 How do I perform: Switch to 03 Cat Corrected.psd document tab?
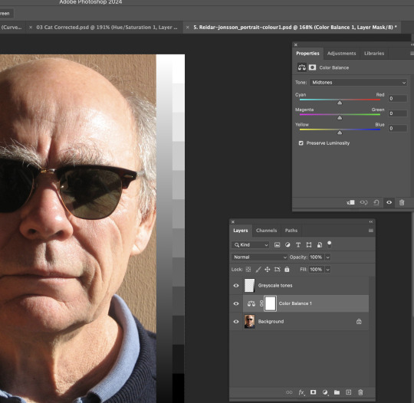tap(107, 27)
